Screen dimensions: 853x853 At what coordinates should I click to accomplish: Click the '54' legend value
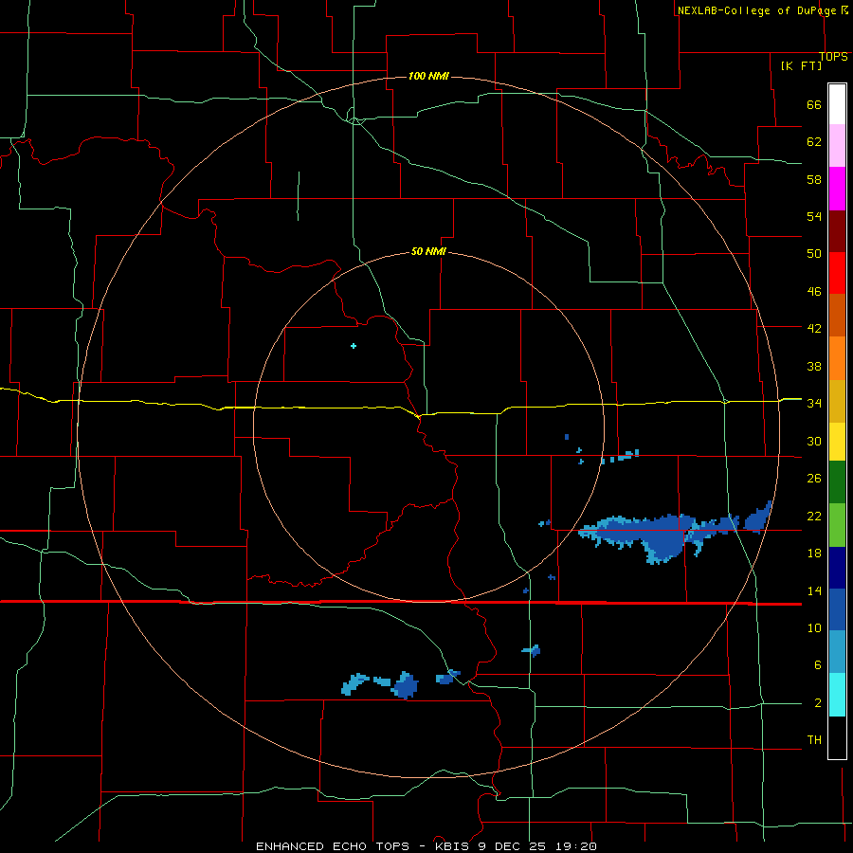814,216
